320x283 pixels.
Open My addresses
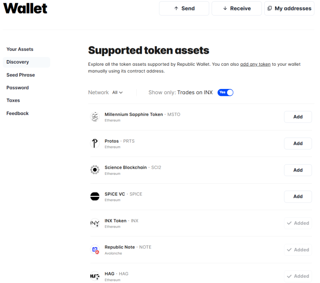pyautogui.click(x=289, y=8)
